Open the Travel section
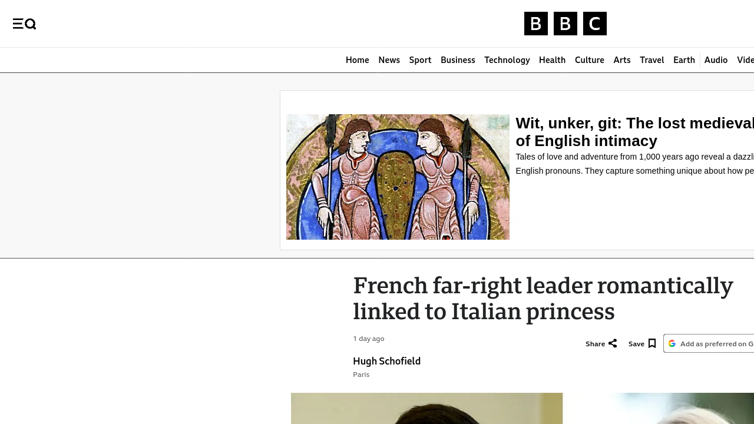Screen dimensions: 754x424 652,60
